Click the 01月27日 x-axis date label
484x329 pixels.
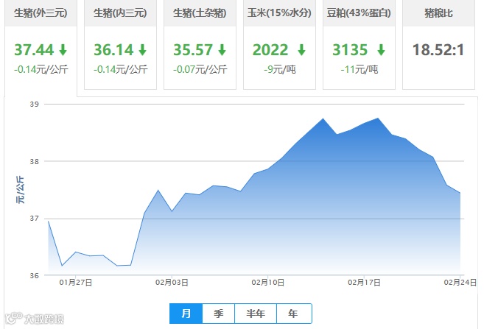(76, 283)
